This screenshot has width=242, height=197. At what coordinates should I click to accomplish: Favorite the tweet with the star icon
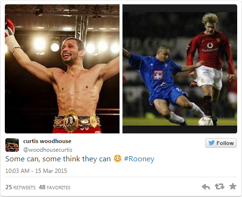click(232, 186)
